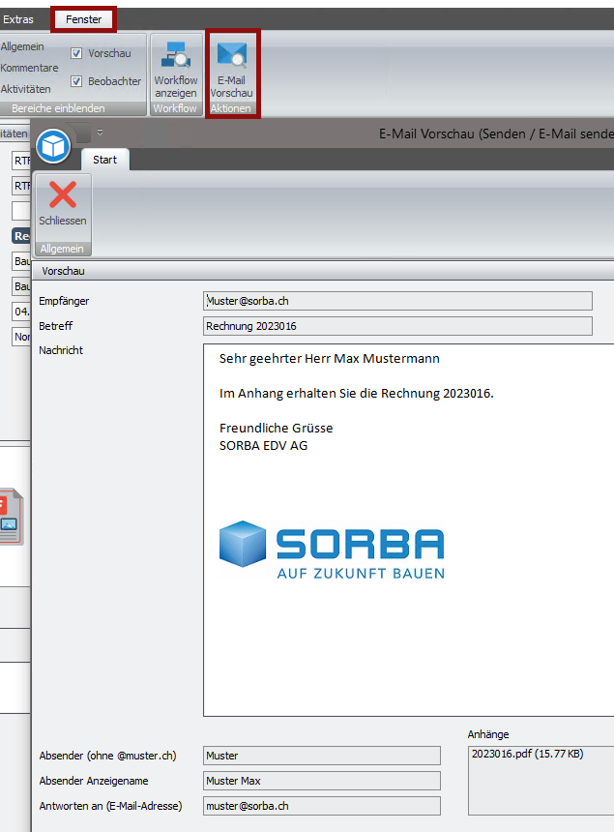
Task: Click the Empfänger field with Muster@sorba.ch
Action: click(x=397, y=301)
